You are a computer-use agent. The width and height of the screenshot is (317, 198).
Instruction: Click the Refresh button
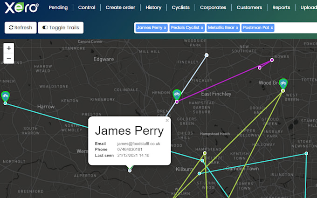coord(21,27)
